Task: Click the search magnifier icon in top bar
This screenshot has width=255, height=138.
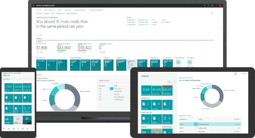Action: [205, 5]
